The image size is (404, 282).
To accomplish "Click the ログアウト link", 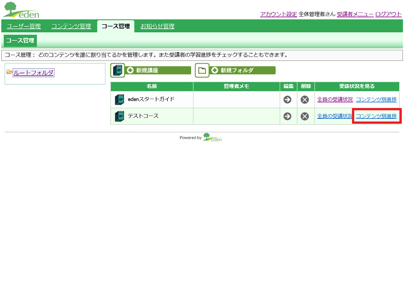I will tap(388, 14).
